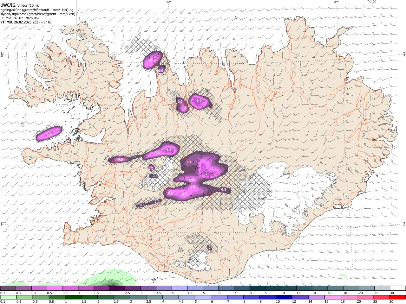
Task: Click the 1.5 snowfall value in northern Iceland
Action: pos(199,101)
